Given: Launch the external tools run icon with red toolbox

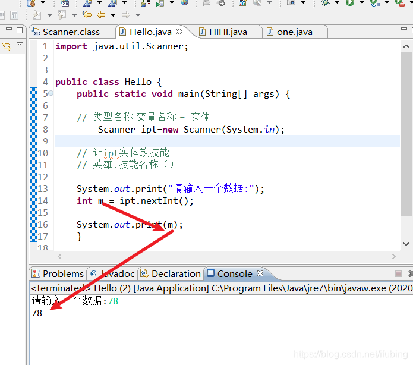Looking at the screenshot, I should click(x=400, y=2).
